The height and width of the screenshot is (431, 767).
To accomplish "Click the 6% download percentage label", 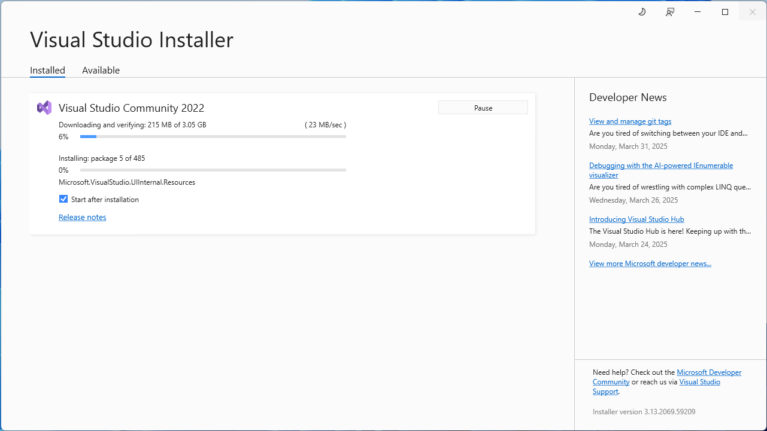I will pyautogui.click(x=63, y=137).
